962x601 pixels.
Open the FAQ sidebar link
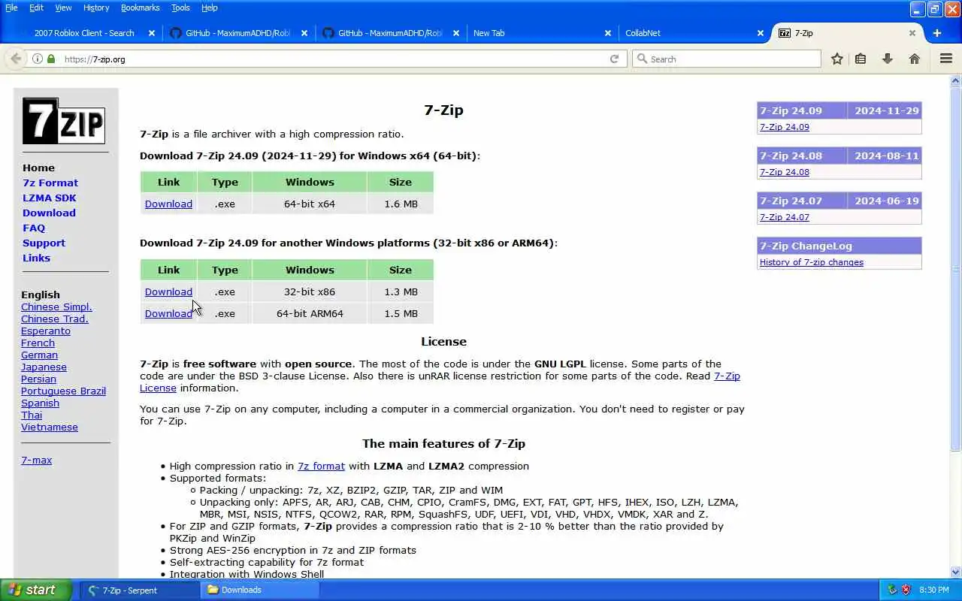(34, 228)
